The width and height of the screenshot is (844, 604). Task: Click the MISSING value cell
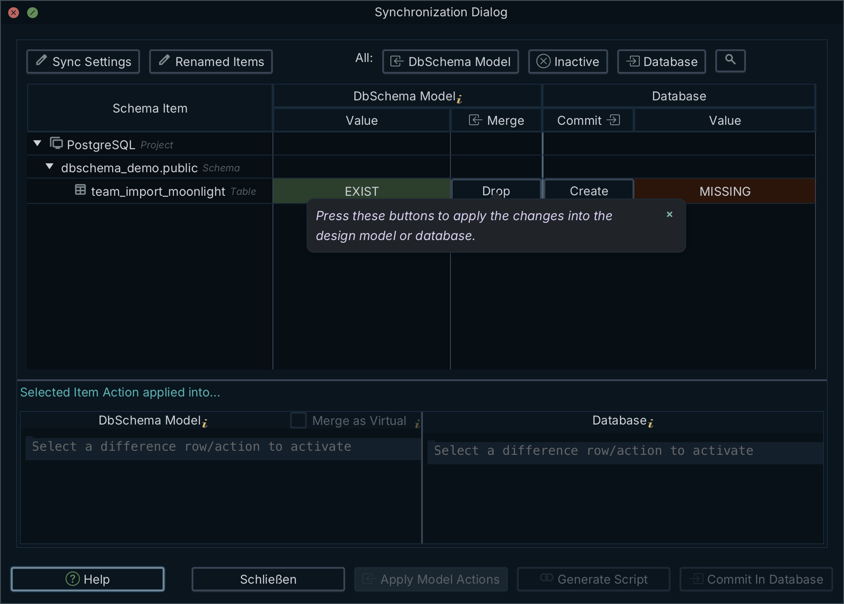725,191
